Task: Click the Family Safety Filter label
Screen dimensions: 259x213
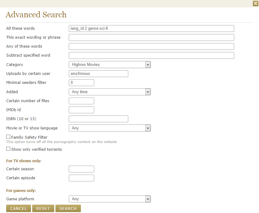Action: click(29, 137)
